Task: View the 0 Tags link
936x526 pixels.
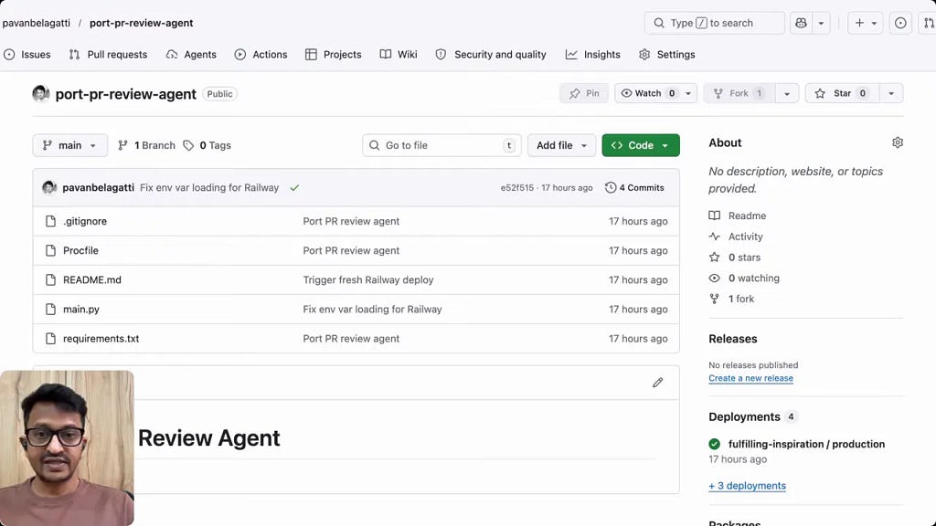Action: coord(207,145)
